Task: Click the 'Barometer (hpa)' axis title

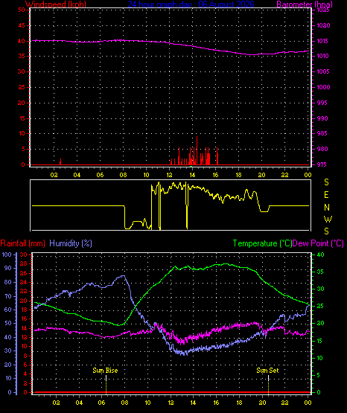Action: (x=305, y=4)
